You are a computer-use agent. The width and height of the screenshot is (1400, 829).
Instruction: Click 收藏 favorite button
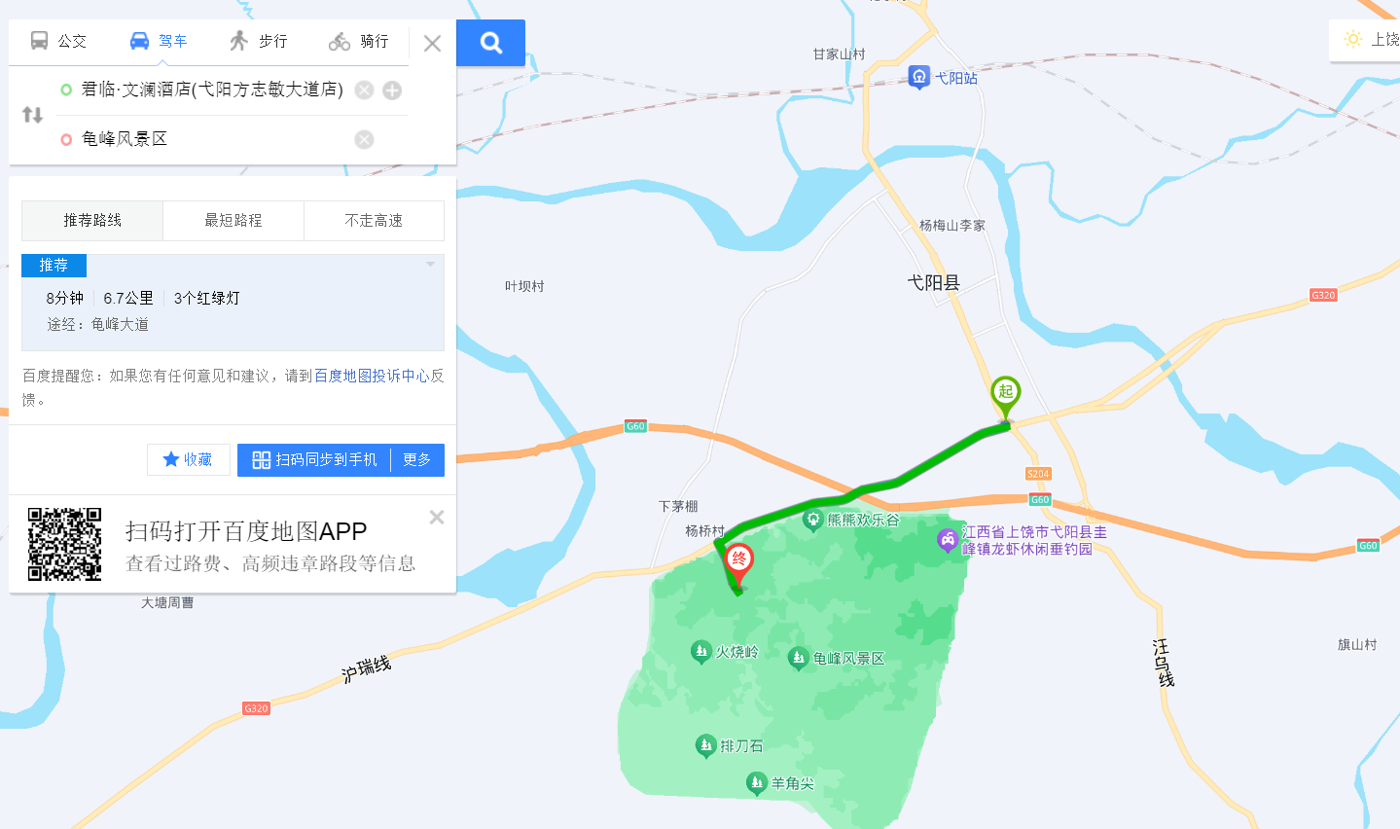click(x=188, y=459)
